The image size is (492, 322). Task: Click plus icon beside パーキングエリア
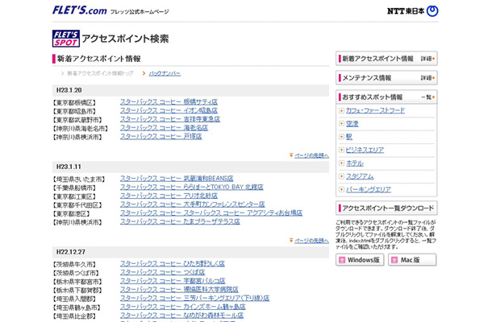pyautogui.click(x=341, y=189)
